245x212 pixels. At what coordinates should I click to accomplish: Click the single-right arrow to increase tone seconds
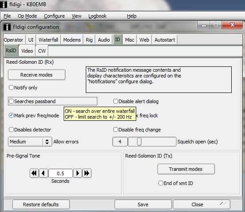pos(78,173)
